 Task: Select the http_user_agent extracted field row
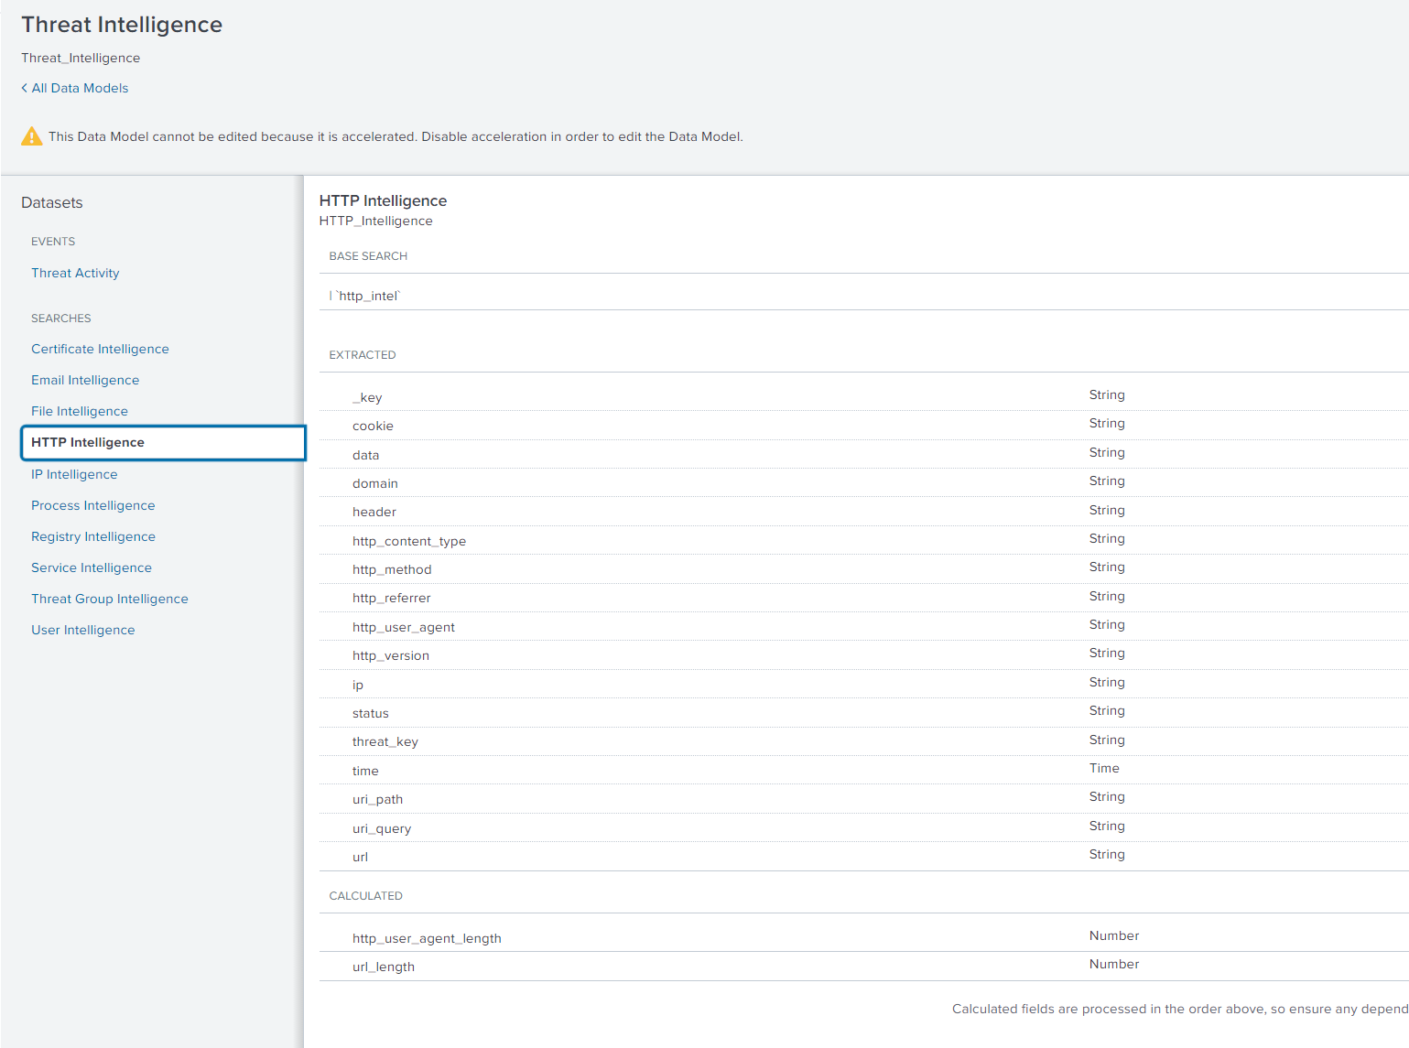(404, 627)
